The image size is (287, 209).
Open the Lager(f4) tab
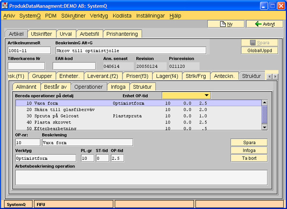click(167, 76)
